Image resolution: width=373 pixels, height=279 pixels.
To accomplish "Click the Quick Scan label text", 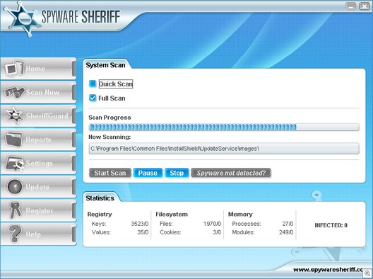I will pyautogui.click(x=116, y=84).
